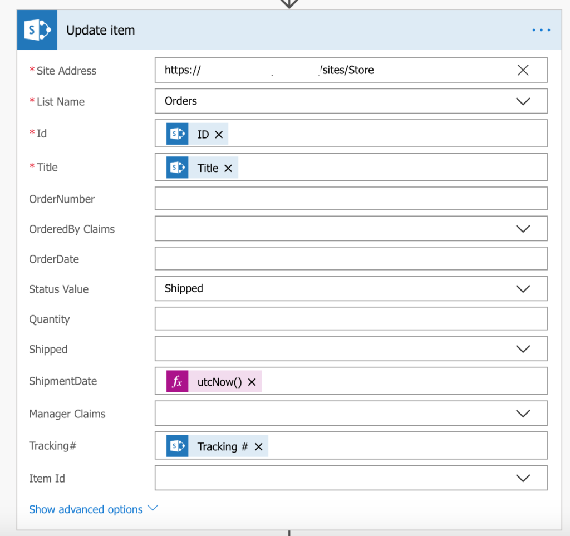Image resolution: width=570 pixels, height=536 pixels.
Task: Remove the Tracking # dynamic token
Action: 258,447
